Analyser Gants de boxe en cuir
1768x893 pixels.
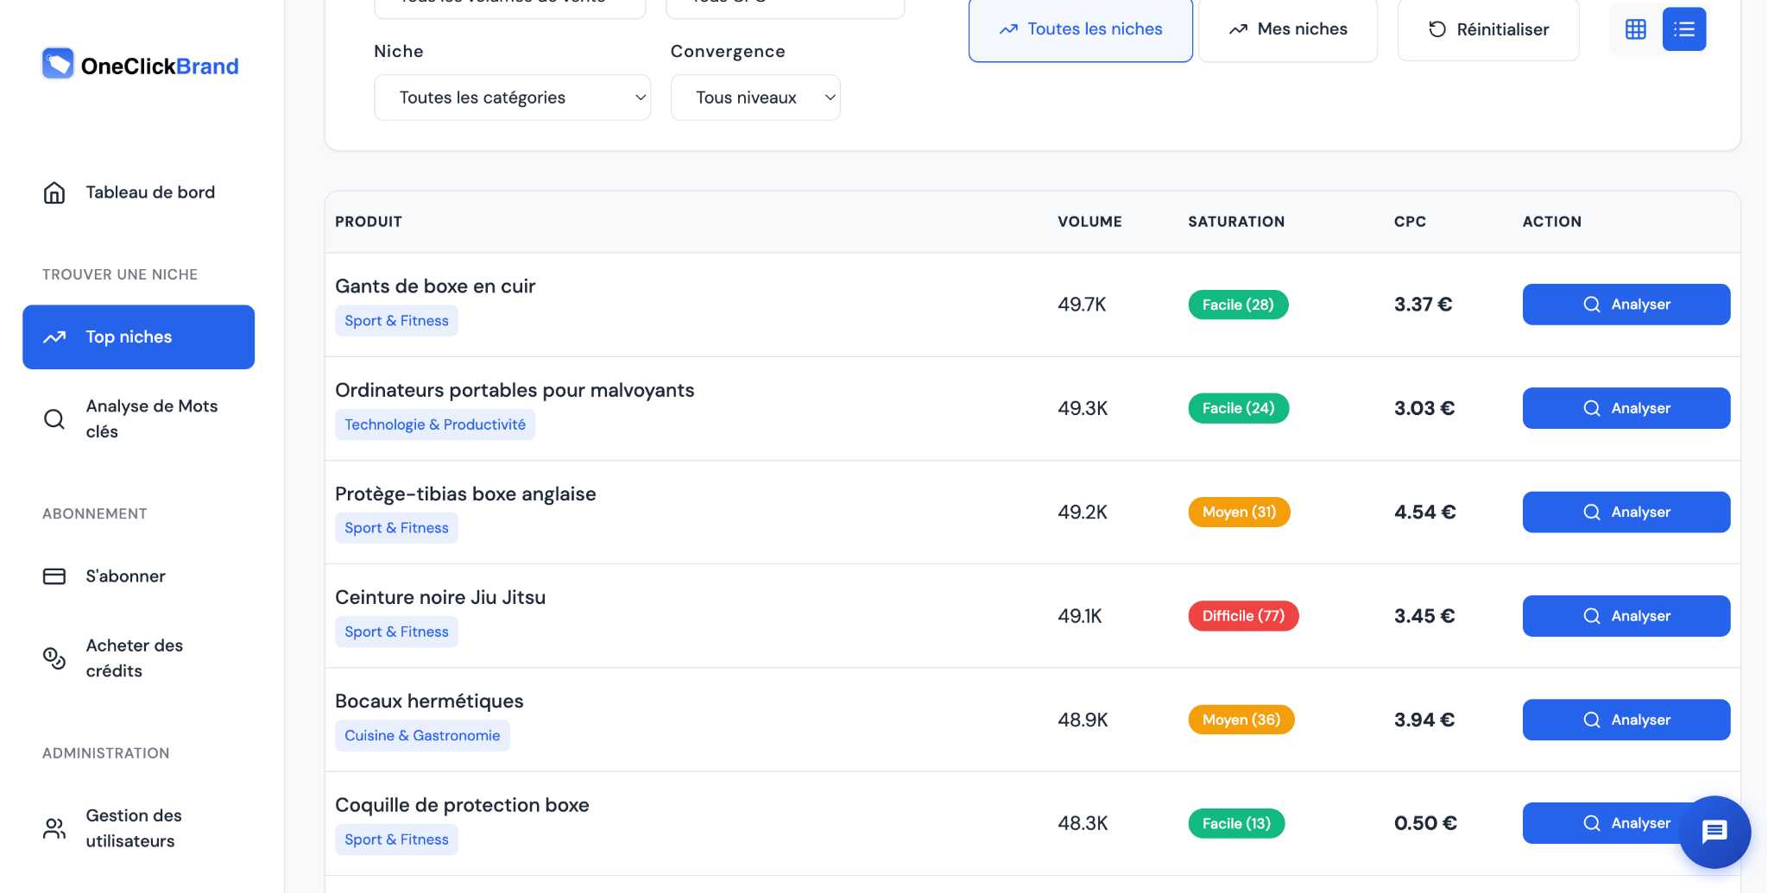point(1626,305)
